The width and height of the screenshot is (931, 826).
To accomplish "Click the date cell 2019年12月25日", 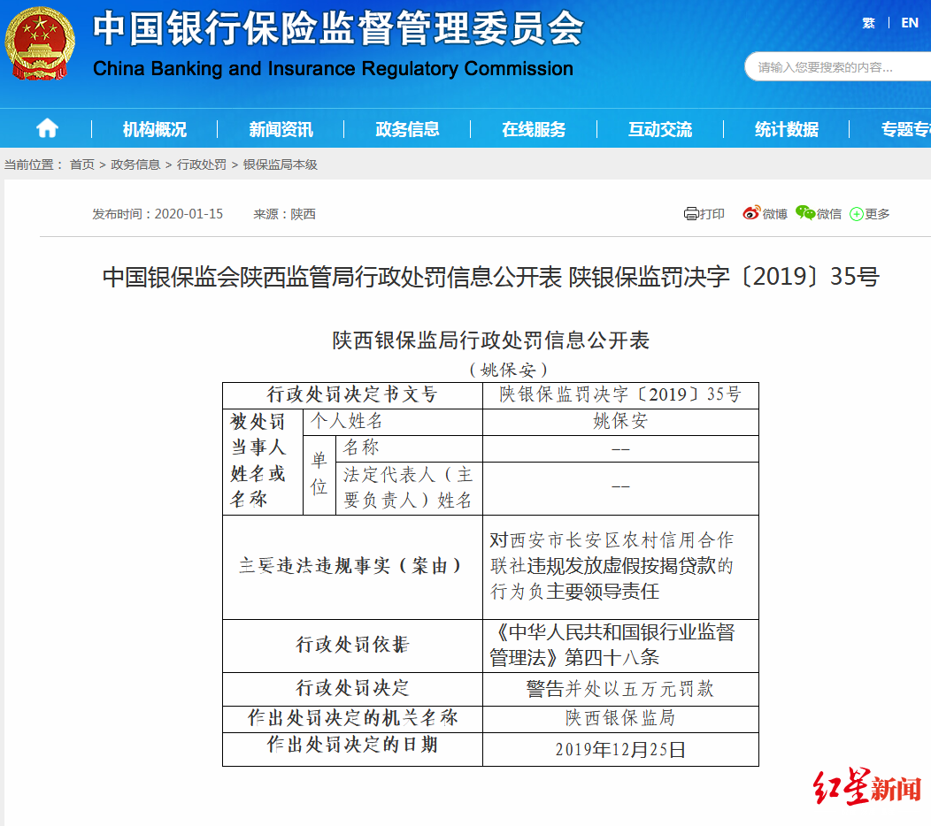I will coord(620,749).
